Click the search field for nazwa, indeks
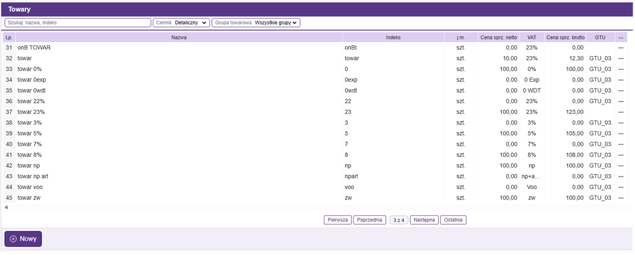Screen dimensions: 635x255 pos(78,22)
